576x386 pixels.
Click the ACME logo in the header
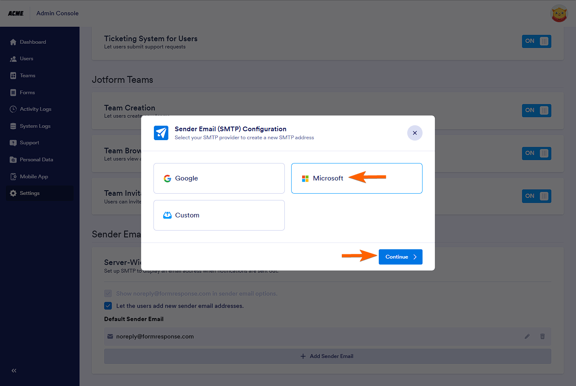16,14
